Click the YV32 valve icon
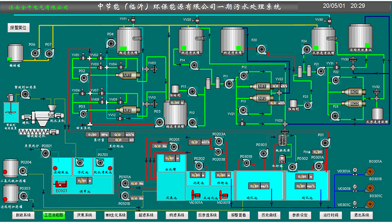Viewport: 392px width, 223px height. click(376, 95)
